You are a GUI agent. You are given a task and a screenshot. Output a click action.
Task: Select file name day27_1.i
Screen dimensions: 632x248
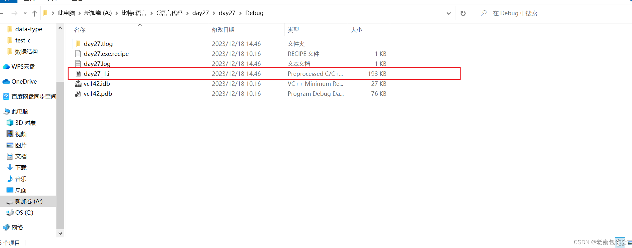click(x=97, y=74)
